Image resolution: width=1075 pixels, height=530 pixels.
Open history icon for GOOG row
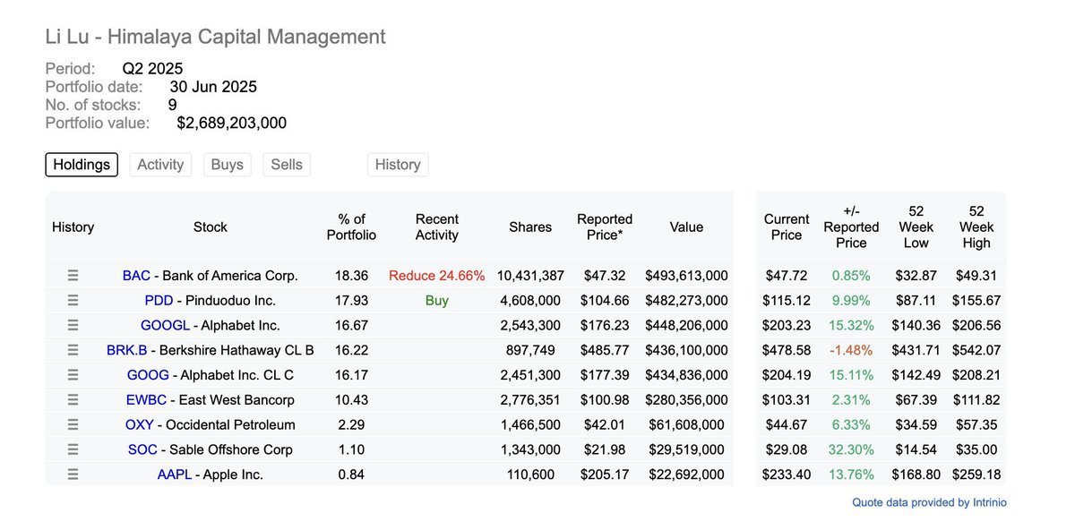pos(73,375)
